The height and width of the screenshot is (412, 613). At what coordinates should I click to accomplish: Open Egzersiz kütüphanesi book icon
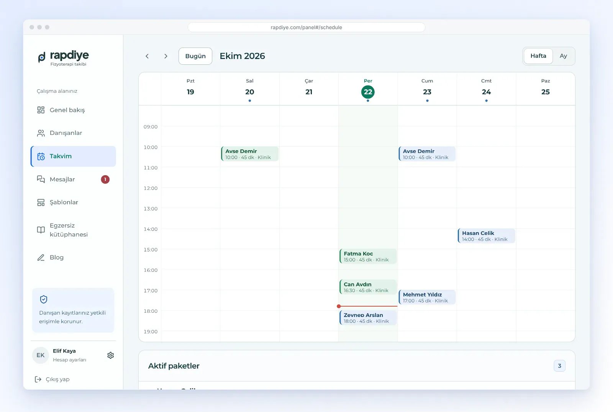coord(41,230)
